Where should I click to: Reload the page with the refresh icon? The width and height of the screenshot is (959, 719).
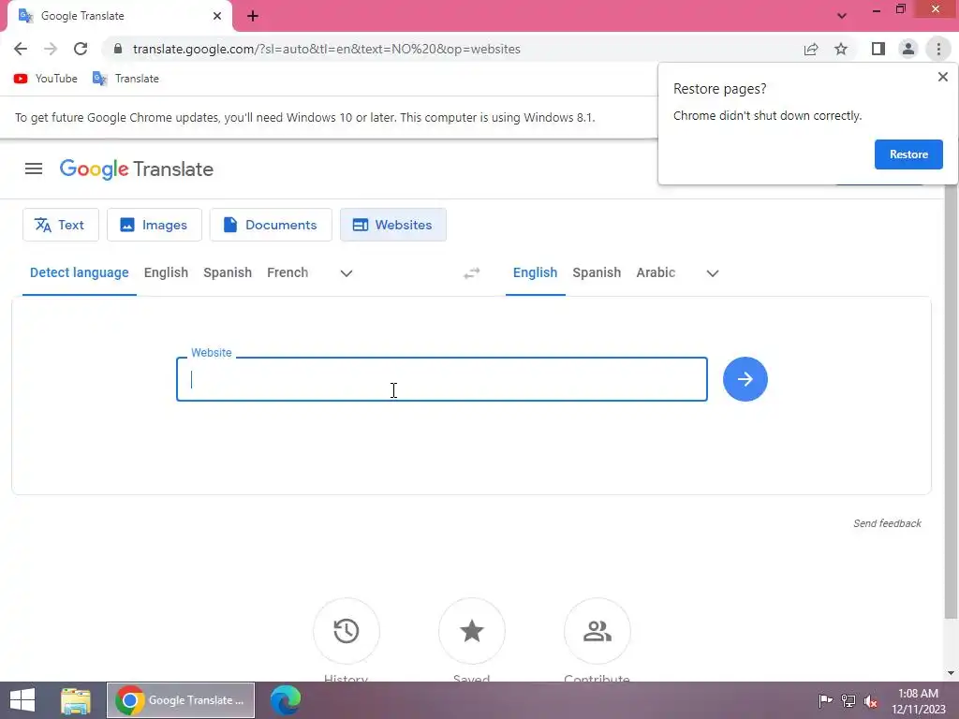(x=81, y=49)
